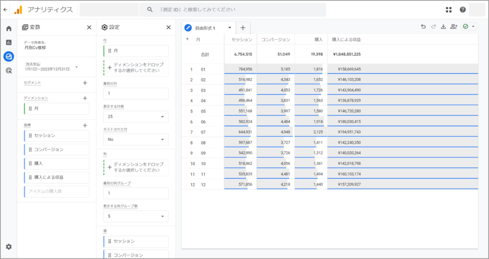Click undo arrow in exploration toolbar

(423, 27)
